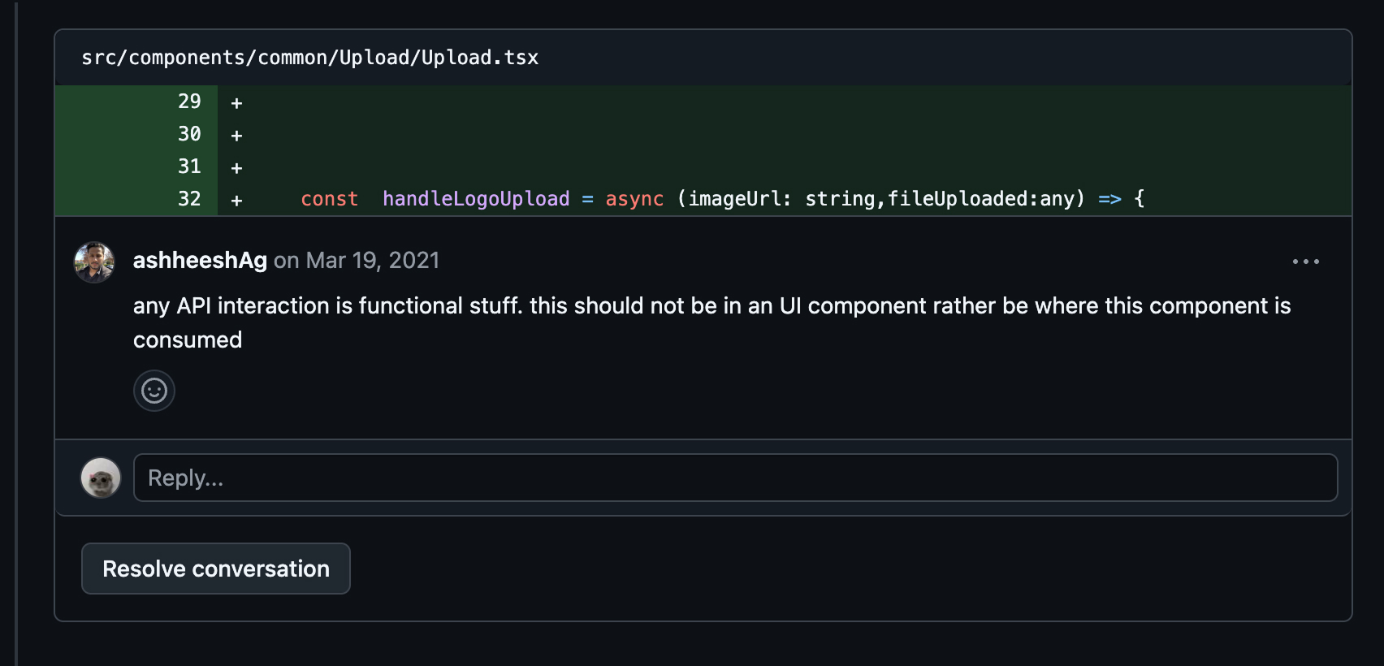Click the plus marker on line 29

236,103
